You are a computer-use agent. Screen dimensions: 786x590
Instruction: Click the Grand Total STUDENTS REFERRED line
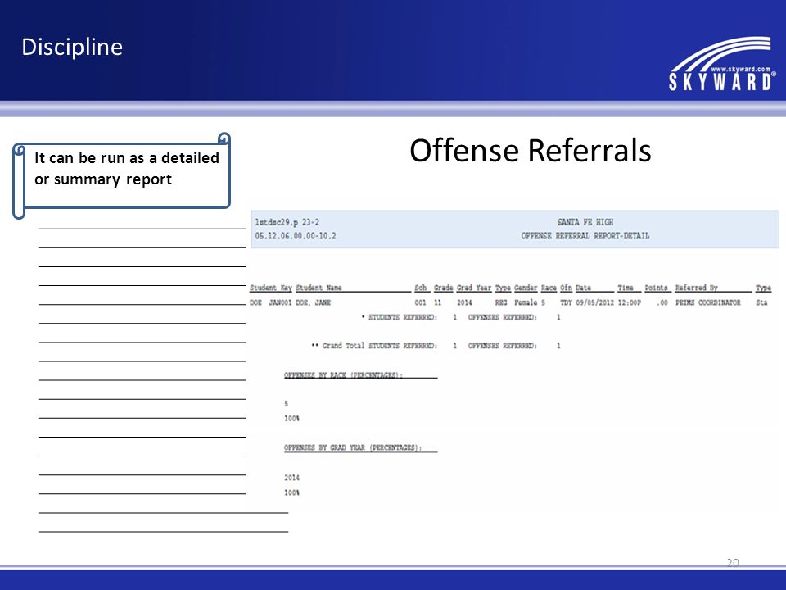click(436, 346)
